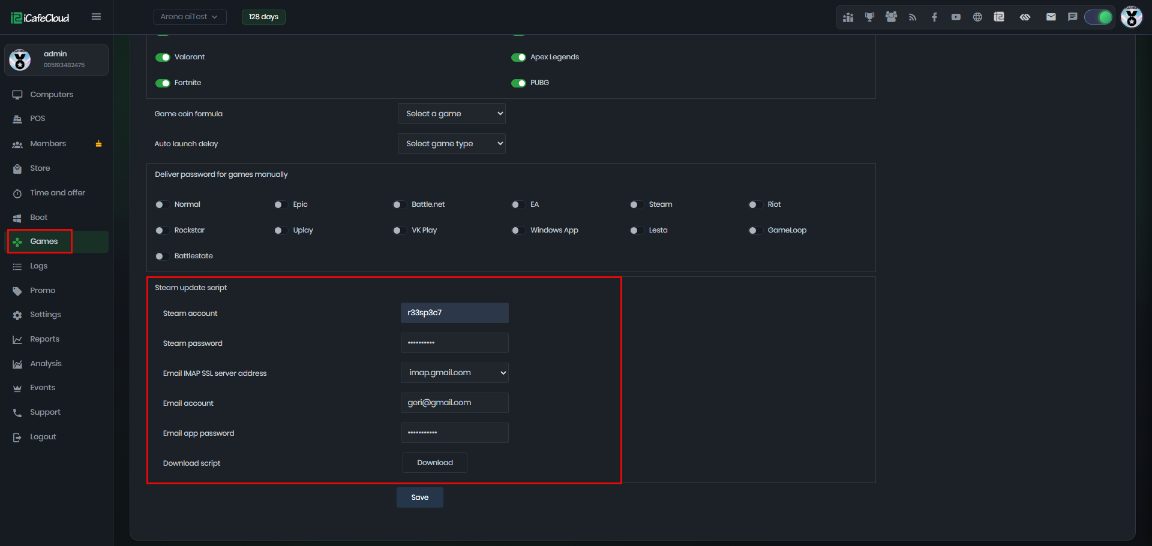
Task: Click the trophy icon in top bar
Action: pos(869,17)
